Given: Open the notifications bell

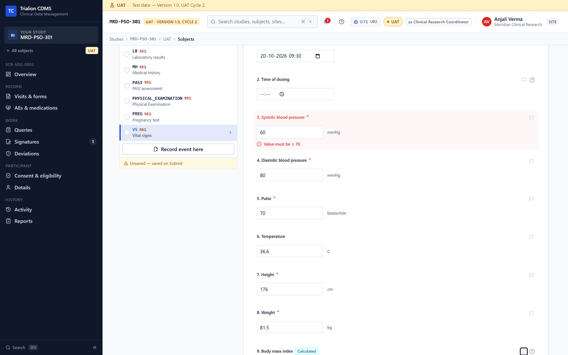Looking at the screenshot, I should point(326,22).
